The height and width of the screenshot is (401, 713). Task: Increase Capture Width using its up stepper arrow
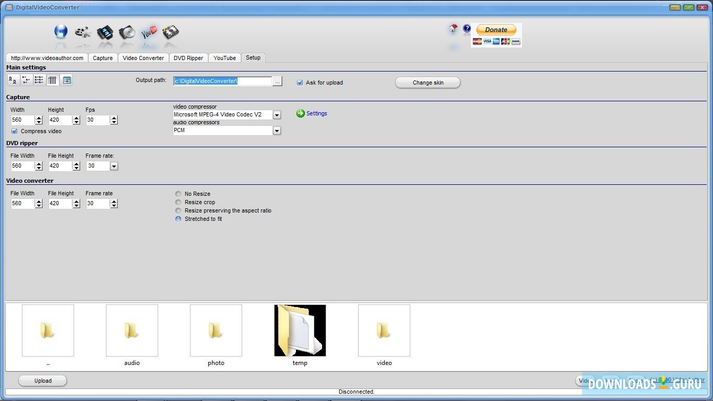pyautogui.click(x=39, y=117)
